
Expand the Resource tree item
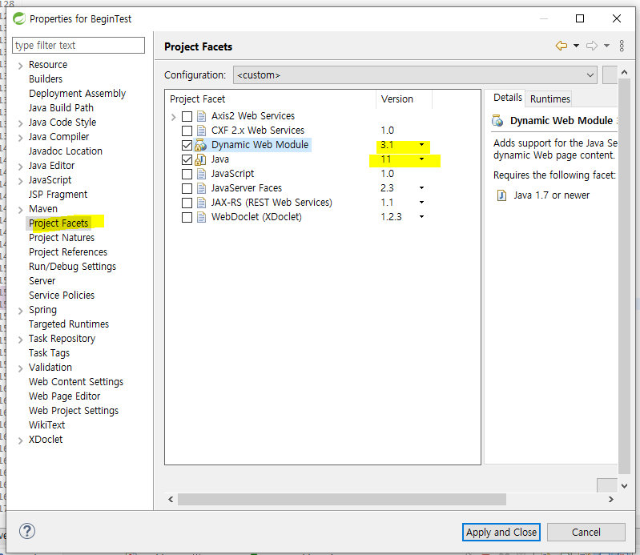click(x=20, y=66)
